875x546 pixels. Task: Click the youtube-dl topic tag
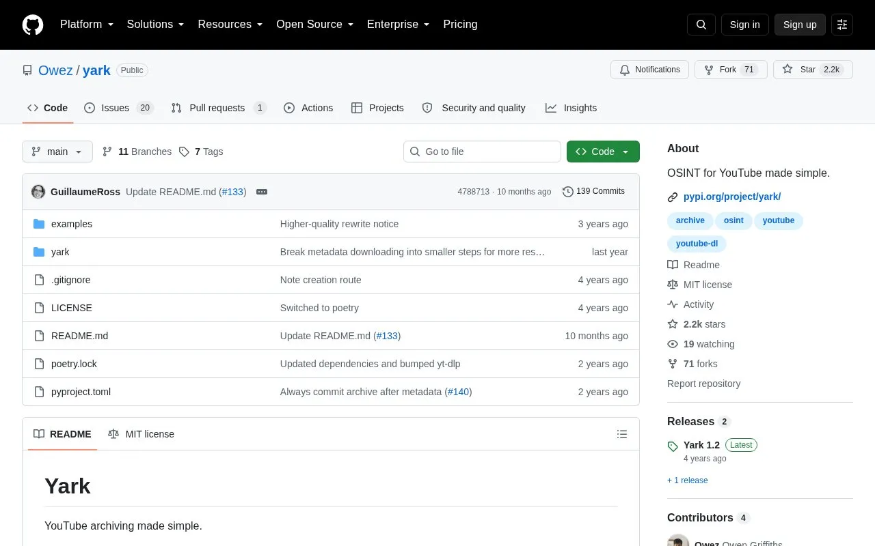click(x=697, y=244)
